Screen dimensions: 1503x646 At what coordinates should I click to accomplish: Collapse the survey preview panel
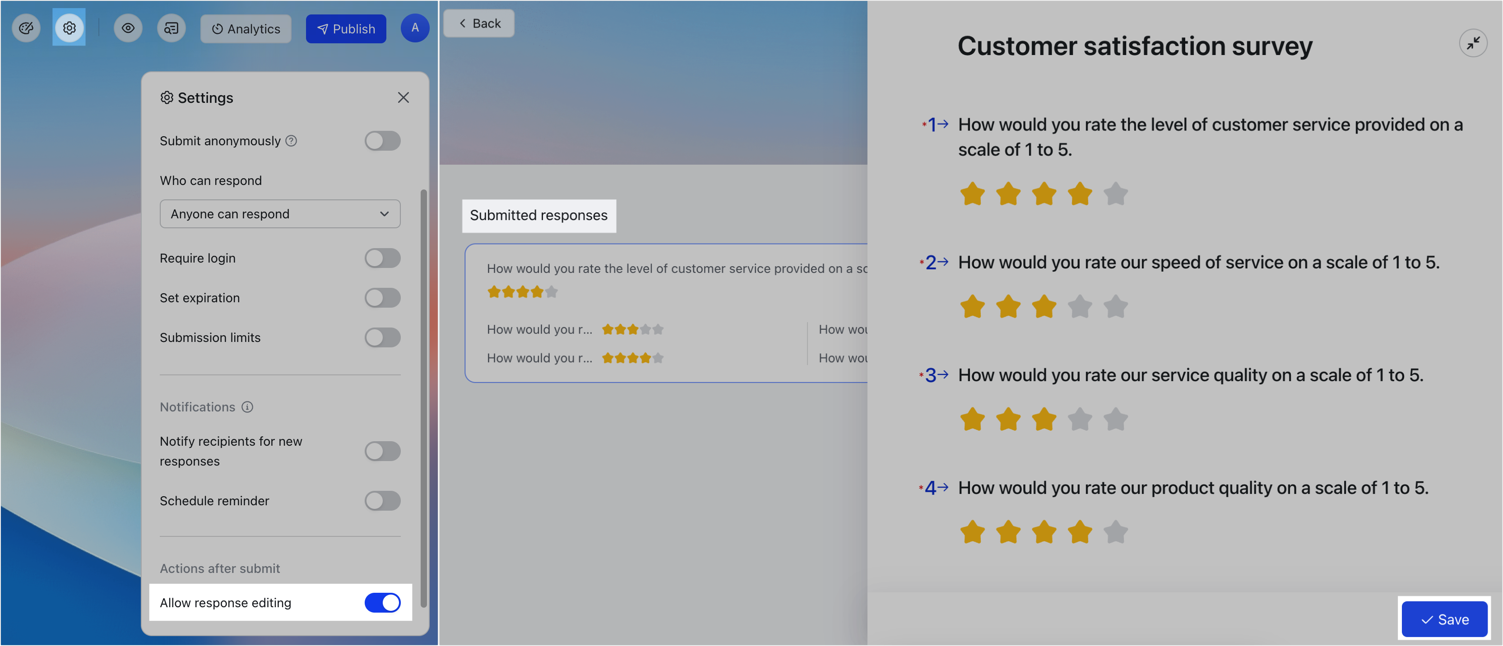coord(1474,43)
